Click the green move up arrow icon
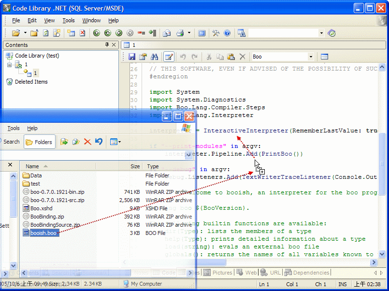 pyautogui.click(x=97, y=33)
